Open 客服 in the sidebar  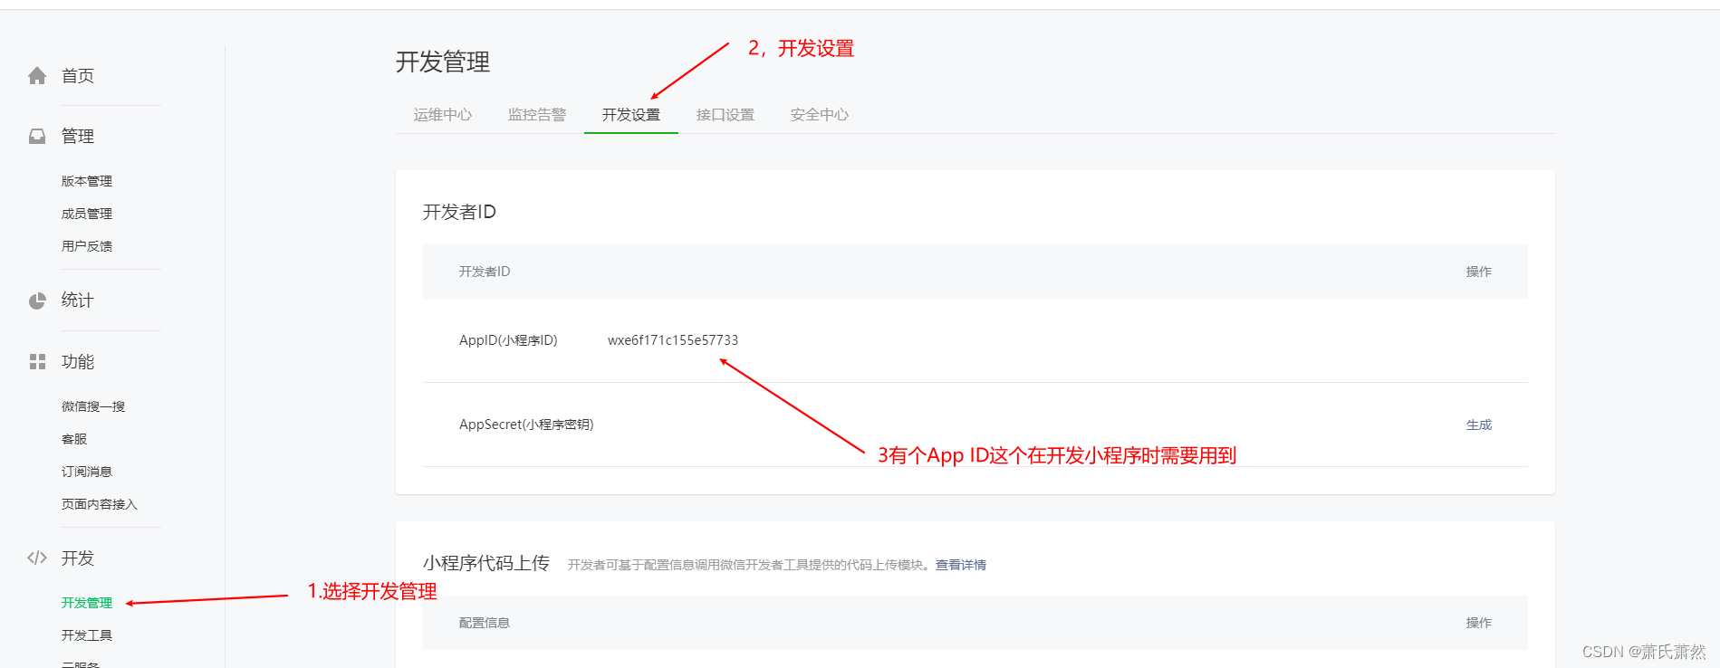point(74,439)
